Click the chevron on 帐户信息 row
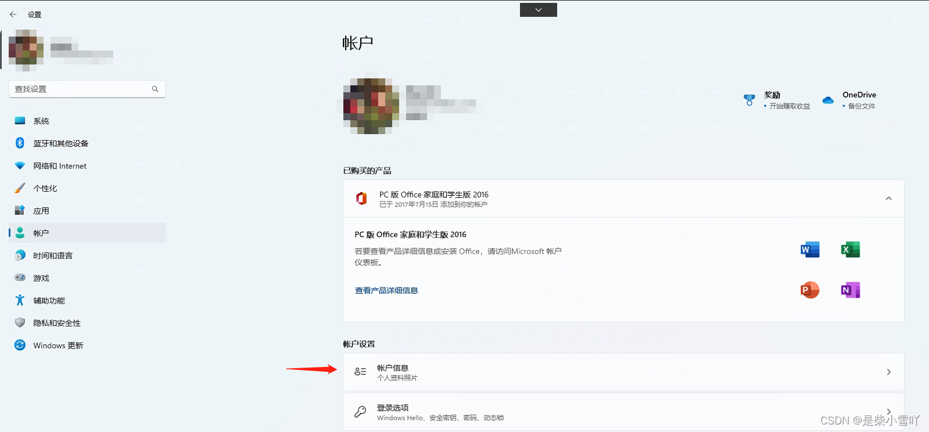The image size is (929, 432). (x=888, y=372)
